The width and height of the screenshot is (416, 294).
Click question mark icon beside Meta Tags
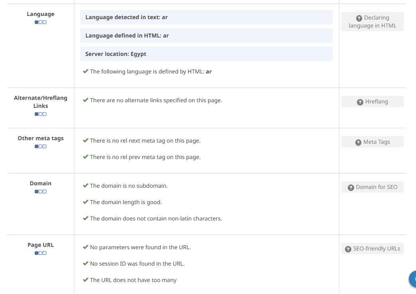coord(358,142)
